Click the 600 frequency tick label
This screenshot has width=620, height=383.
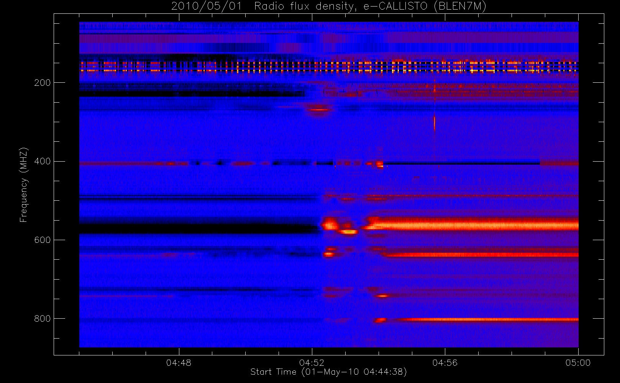click(42, 240)
